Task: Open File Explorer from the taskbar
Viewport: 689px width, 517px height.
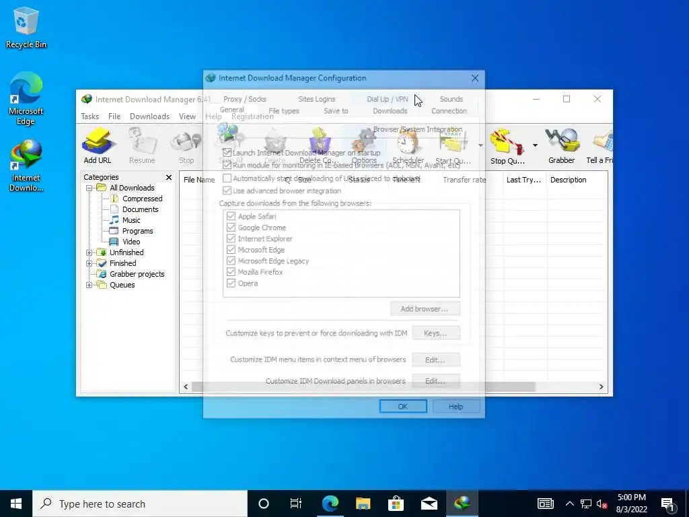Action: [x=363, y=504]
